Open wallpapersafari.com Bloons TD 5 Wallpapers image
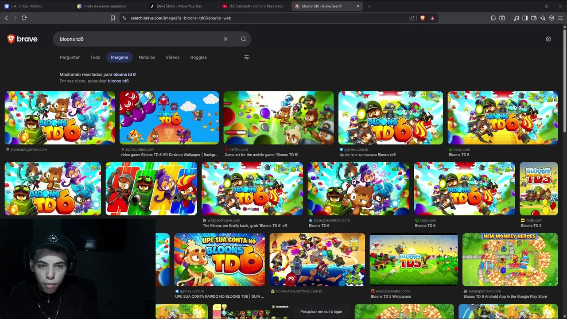 pyautogui.click(x=414, y=260)
